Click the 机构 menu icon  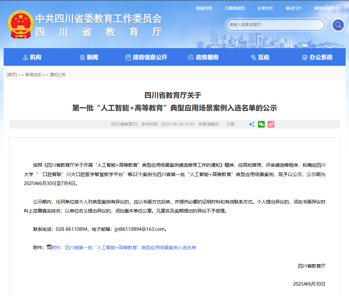[25, 57]
